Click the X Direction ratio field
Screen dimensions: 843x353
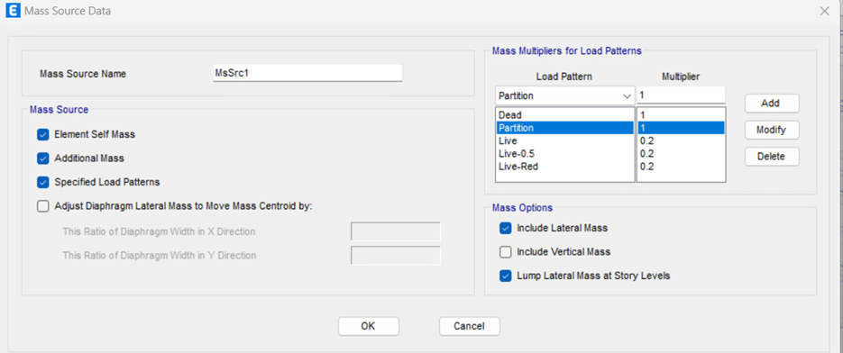pos(396,231)
